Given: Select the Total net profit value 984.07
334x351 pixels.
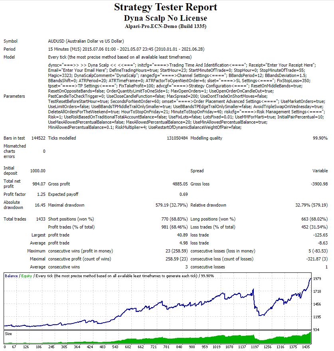Looking at the screenshot, I should pyautogui.click(x=39, y=184).
